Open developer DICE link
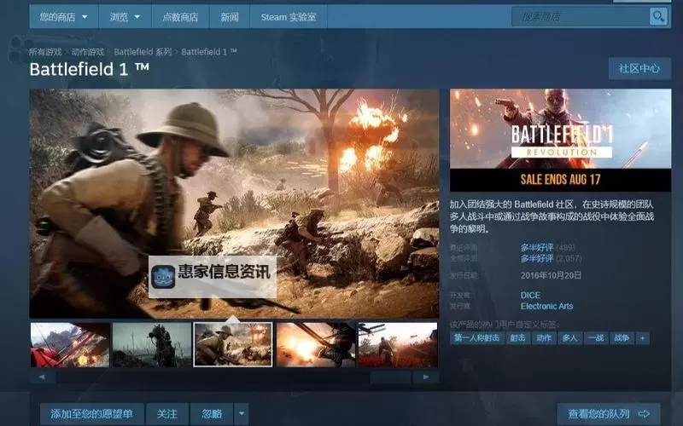This screenshot has height=426, width=683. pos(530,295)
